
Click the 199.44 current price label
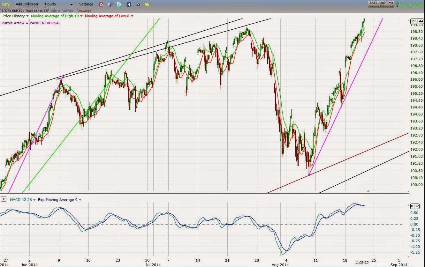418,21
